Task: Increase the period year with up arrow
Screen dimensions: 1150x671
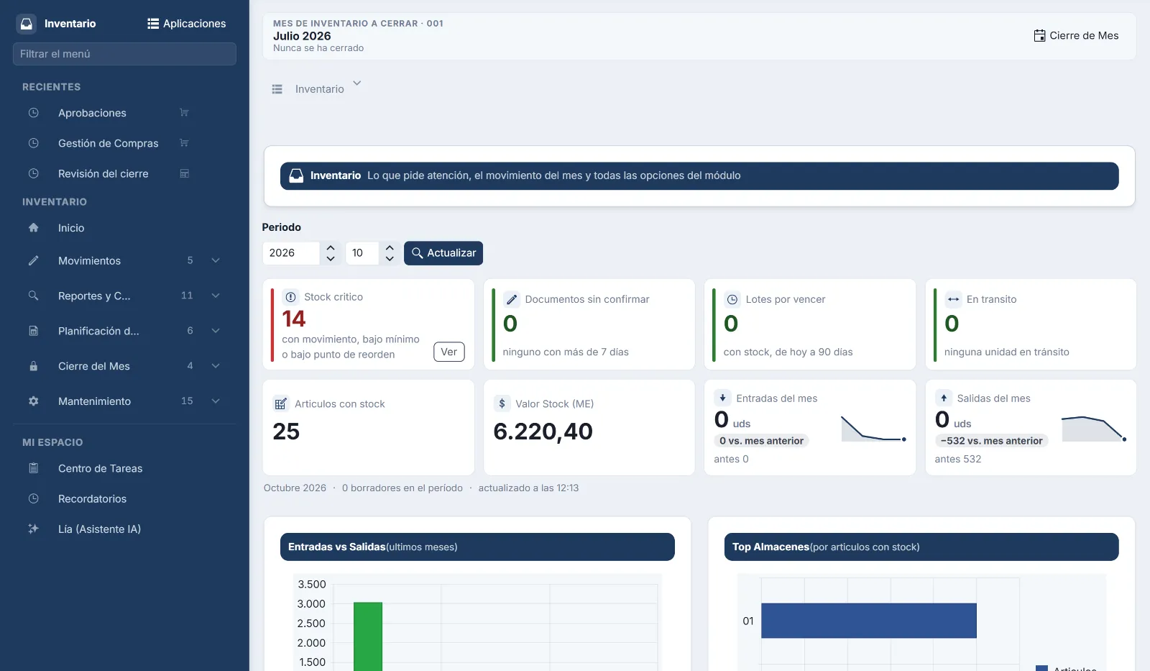Action: tap(331, 247)
